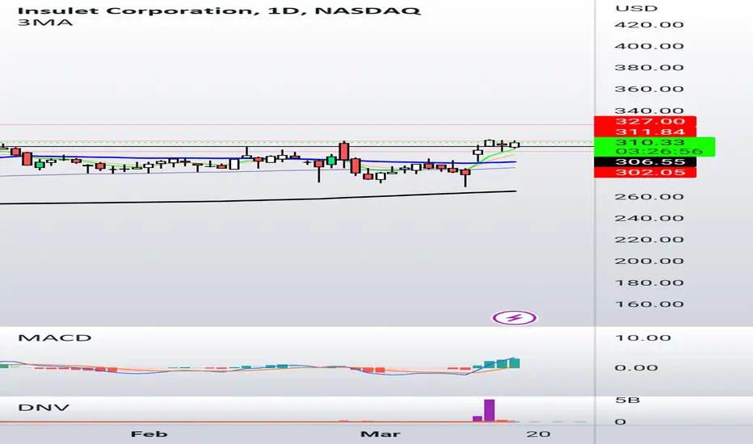753x444 pixels.
Task: Click the 302.05 red price label
Action: [645, 173]
